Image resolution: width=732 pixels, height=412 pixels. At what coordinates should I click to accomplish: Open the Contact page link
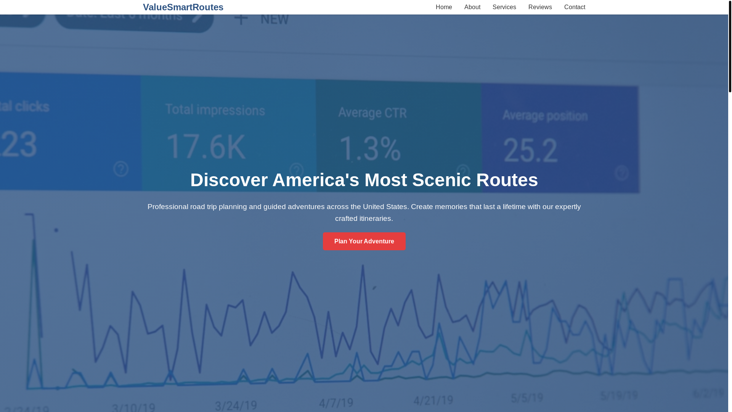tap(575, 7)
